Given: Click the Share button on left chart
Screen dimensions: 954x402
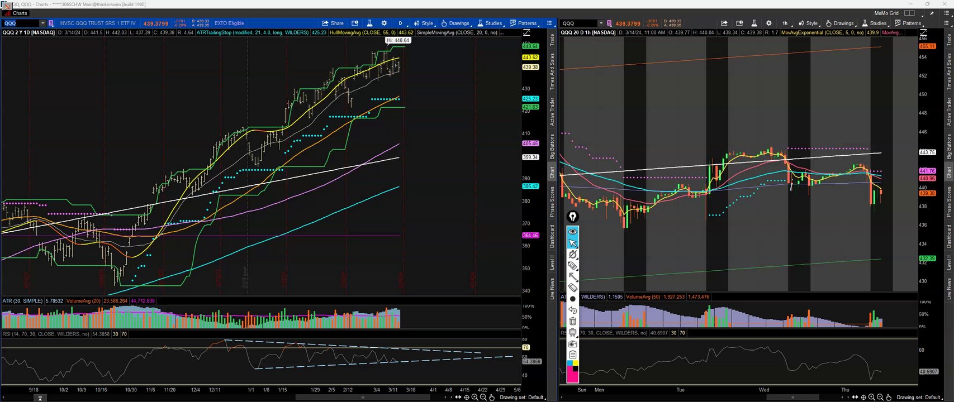Looking at the screenshot, I should point(333,23).
